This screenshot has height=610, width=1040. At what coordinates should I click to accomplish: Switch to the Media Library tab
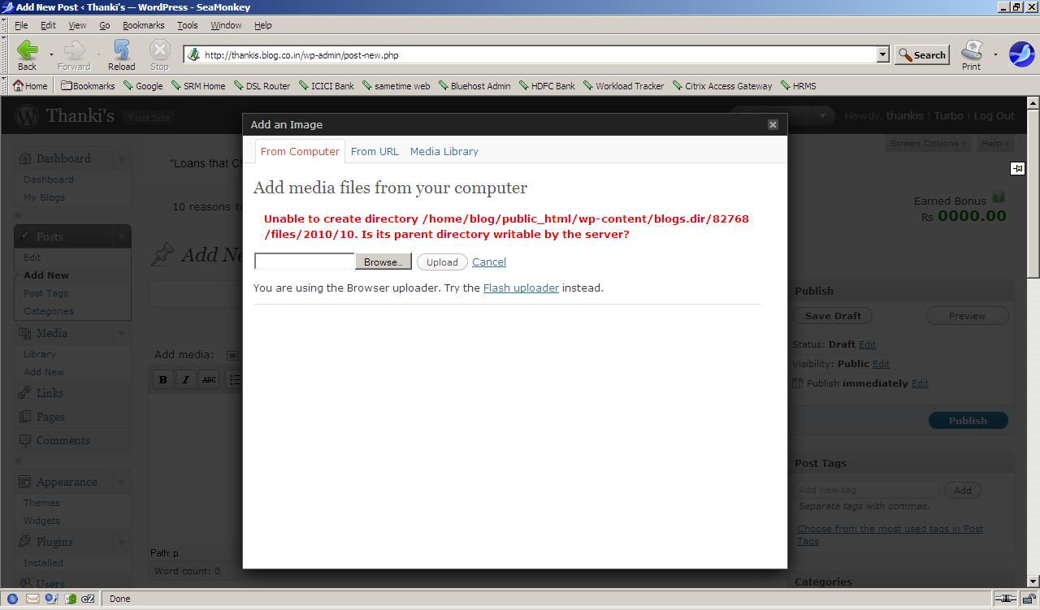point(444,151)
